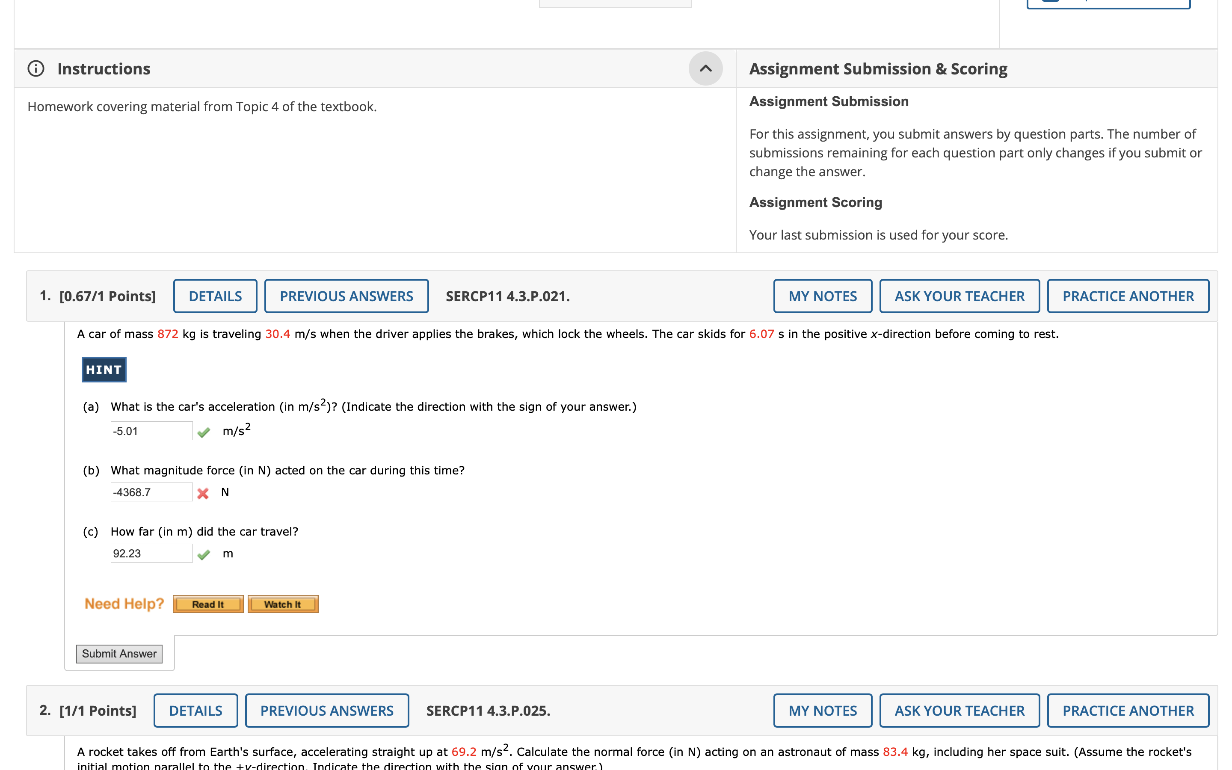Open DETAILS for question 2
This screenshot has width=1232, height=770.
[195, 710]
